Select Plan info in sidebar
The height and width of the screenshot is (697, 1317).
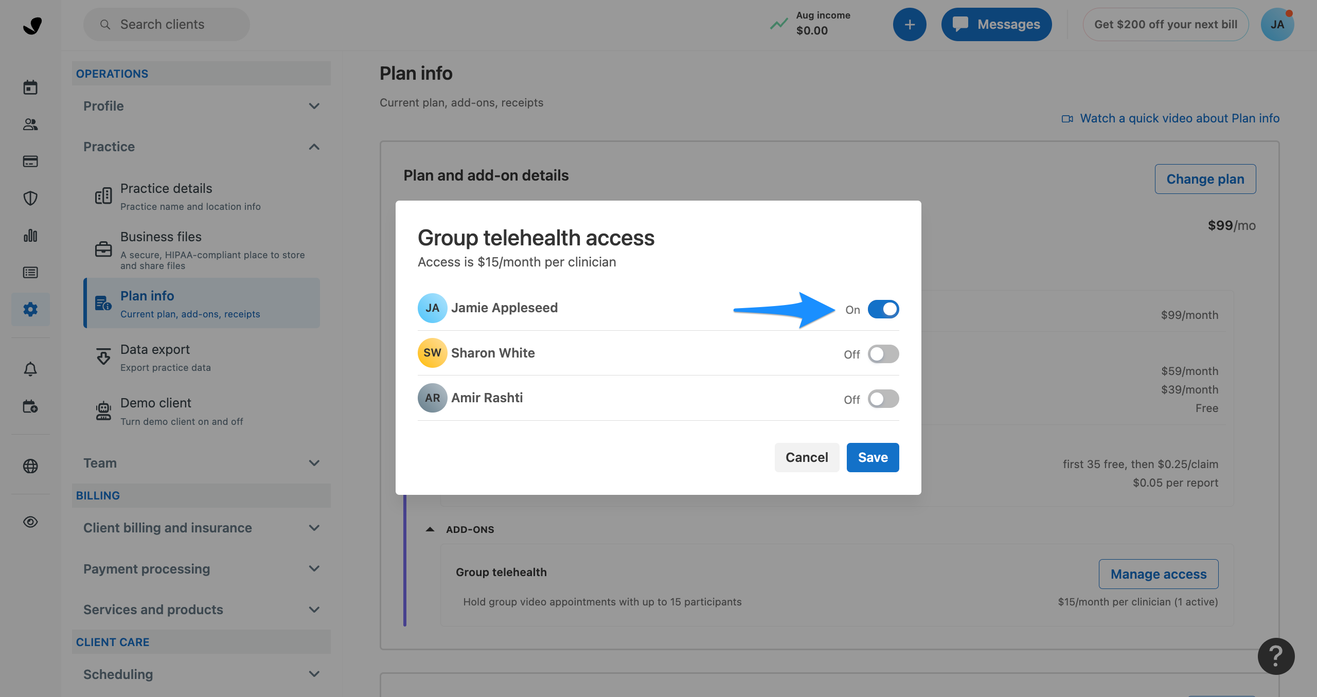tap(202, 303)
